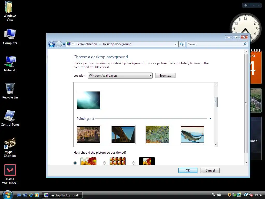Screen dimensions: 265x199
Task: Open the recent pages arrow beside Forward
Action: (64, 44)
